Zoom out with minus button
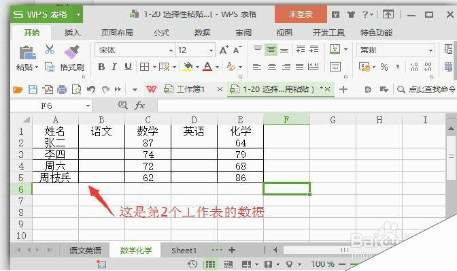 [x=342, y=264]
